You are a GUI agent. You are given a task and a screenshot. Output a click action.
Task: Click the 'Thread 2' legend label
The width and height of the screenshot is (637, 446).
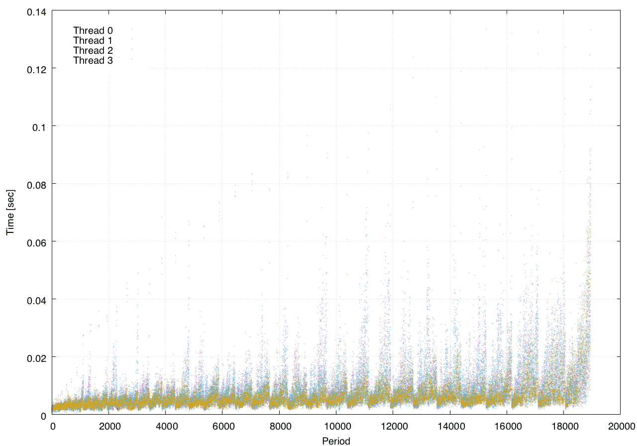pyautogui.click(x=93, y=50)
